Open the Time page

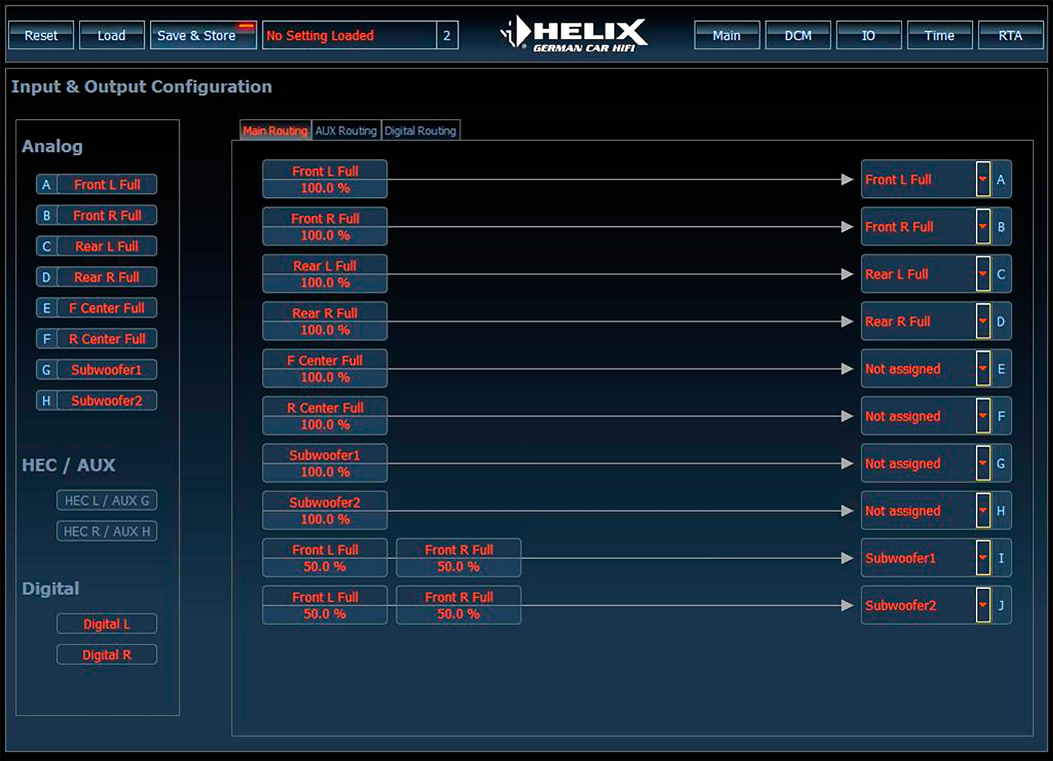point(939,36)
